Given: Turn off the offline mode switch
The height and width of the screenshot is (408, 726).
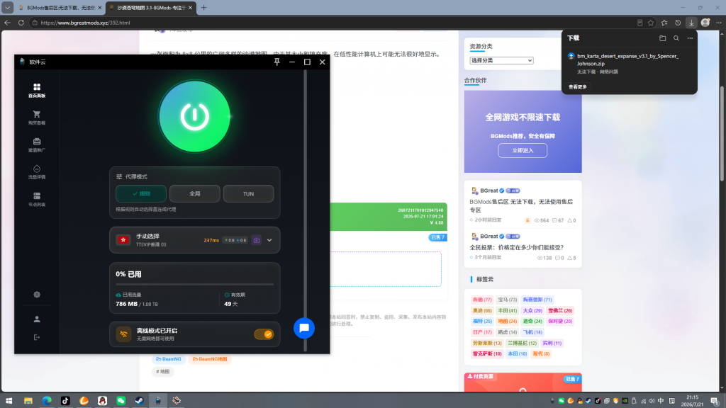Looking at the screenshot, I should click(x=264, y=334).
